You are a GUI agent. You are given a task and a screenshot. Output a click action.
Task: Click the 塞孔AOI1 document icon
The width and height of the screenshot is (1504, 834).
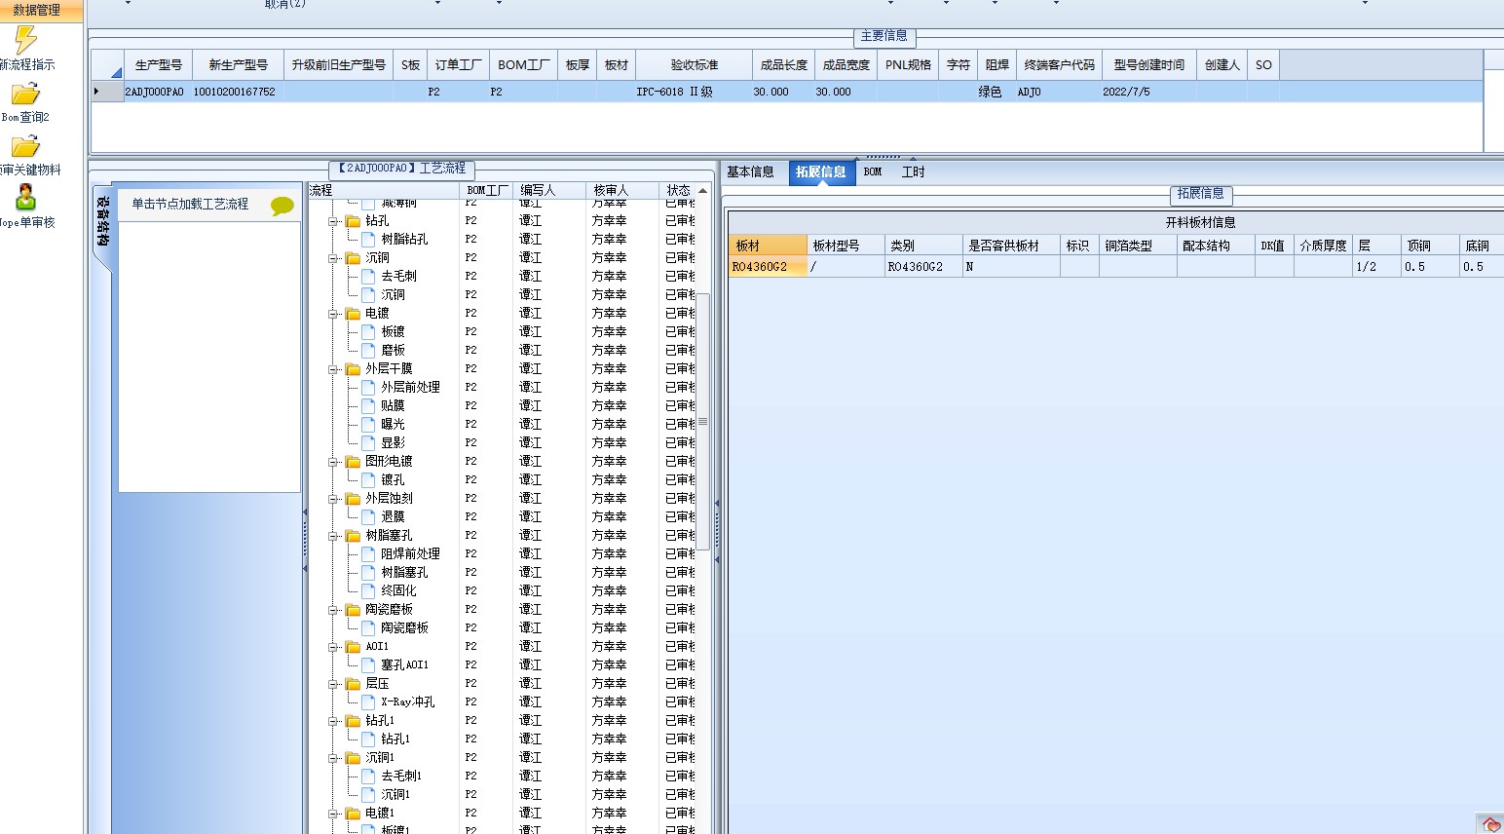[369, 665]
